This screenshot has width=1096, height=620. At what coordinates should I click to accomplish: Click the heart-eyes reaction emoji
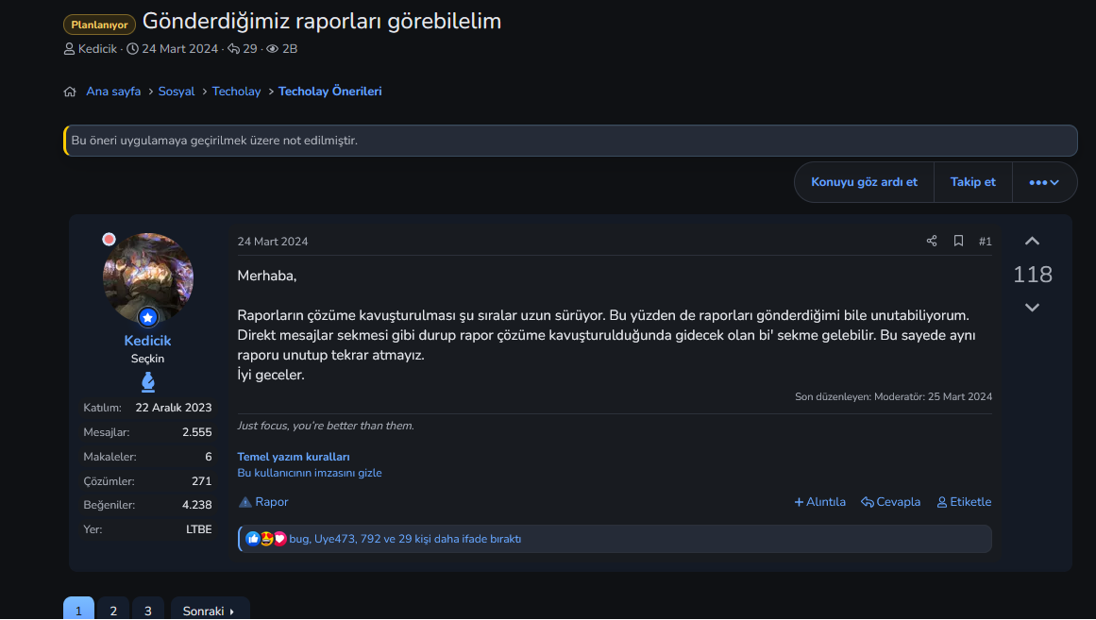point(266,539)
